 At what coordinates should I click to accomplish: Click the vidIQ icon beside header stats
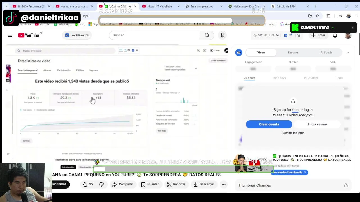285,35
